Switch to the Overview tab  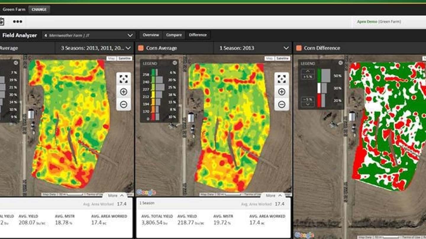[x=151, y=35]
